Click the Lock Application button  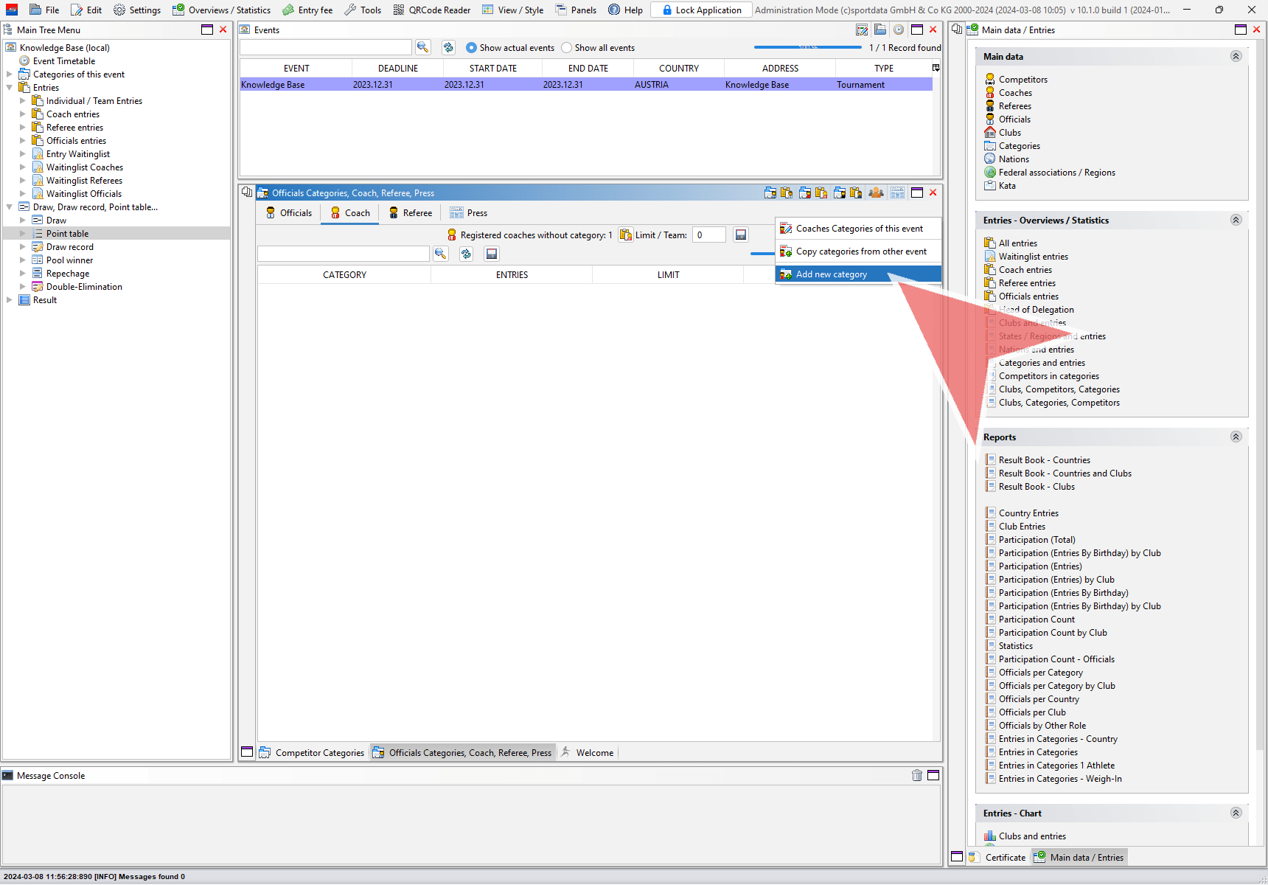click(701, 10)
